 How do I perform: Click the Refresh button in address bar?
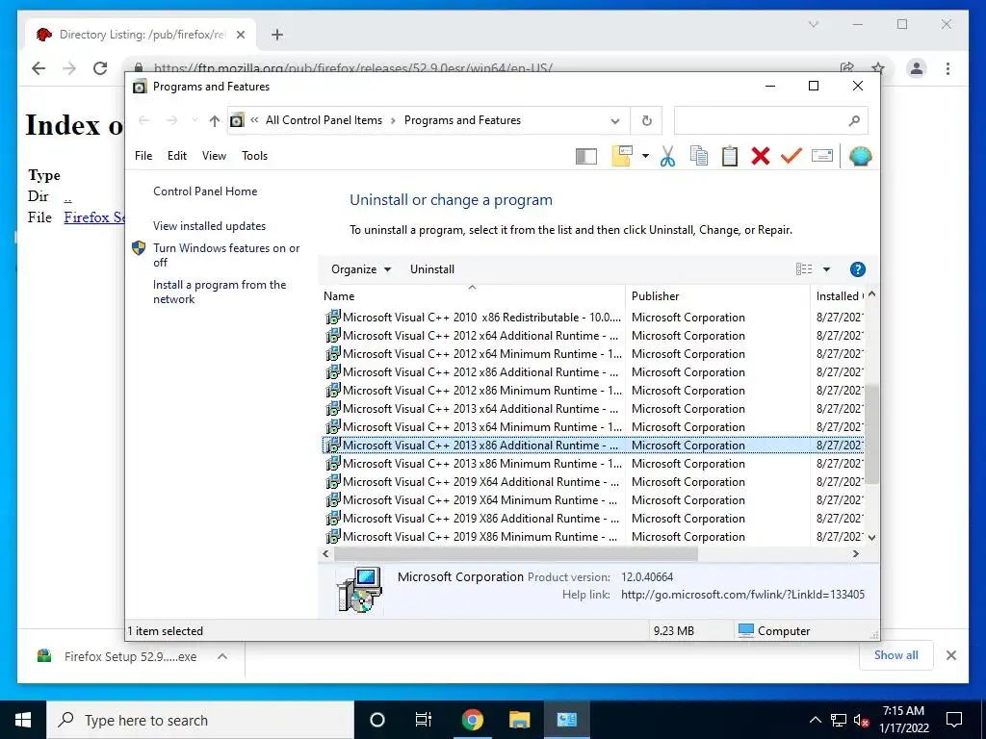click(646, 120)
